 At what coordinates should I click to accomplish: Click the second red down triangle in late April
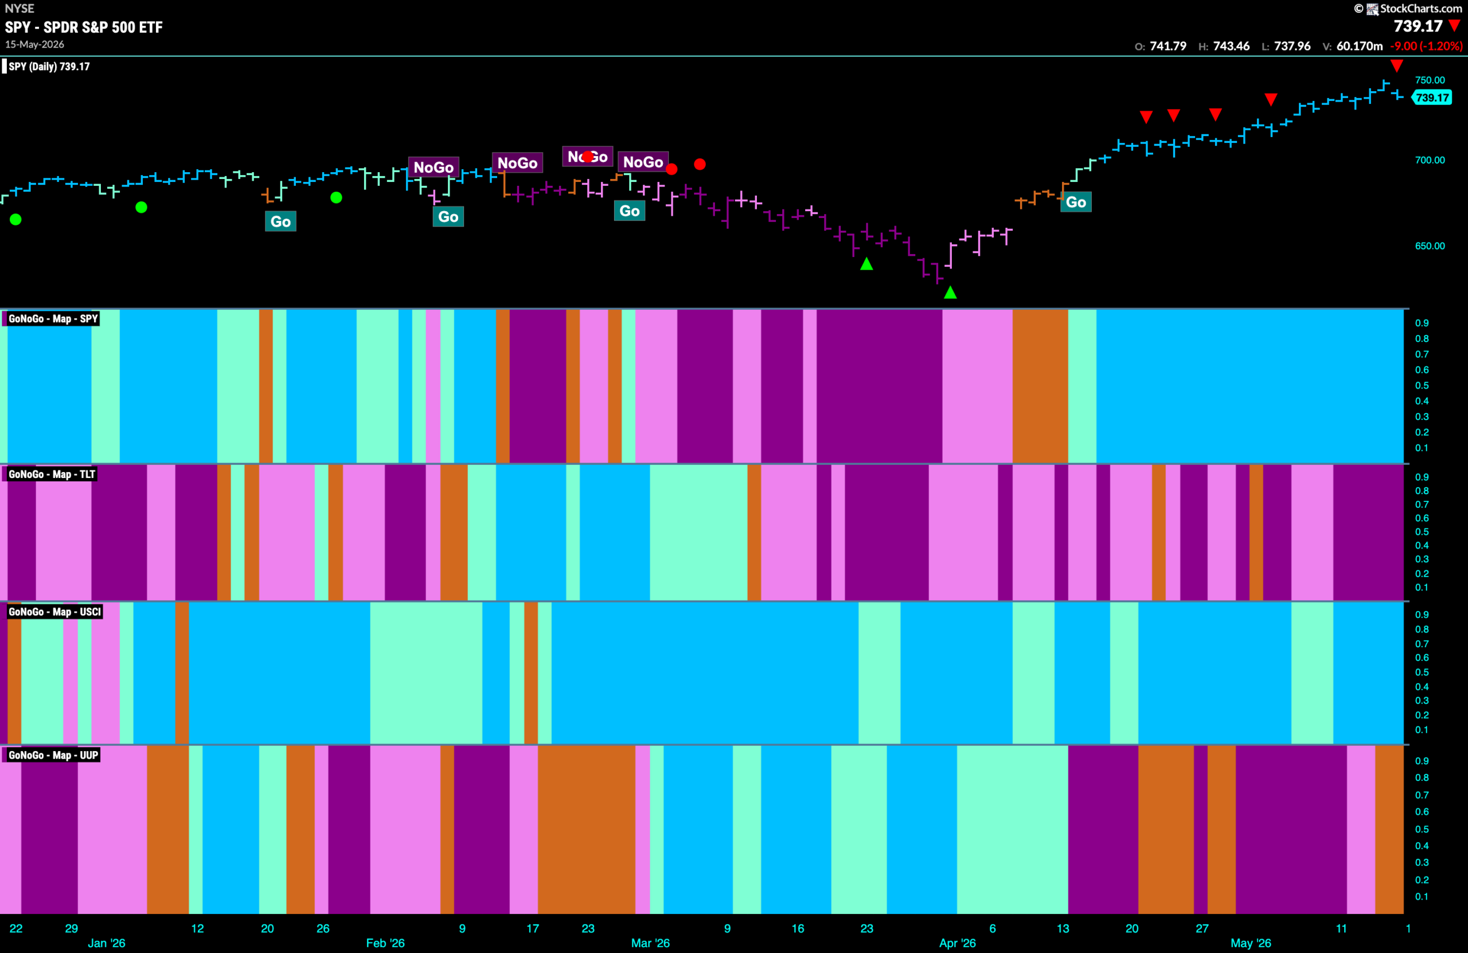pyautogui.click(x=1174, y=115)
